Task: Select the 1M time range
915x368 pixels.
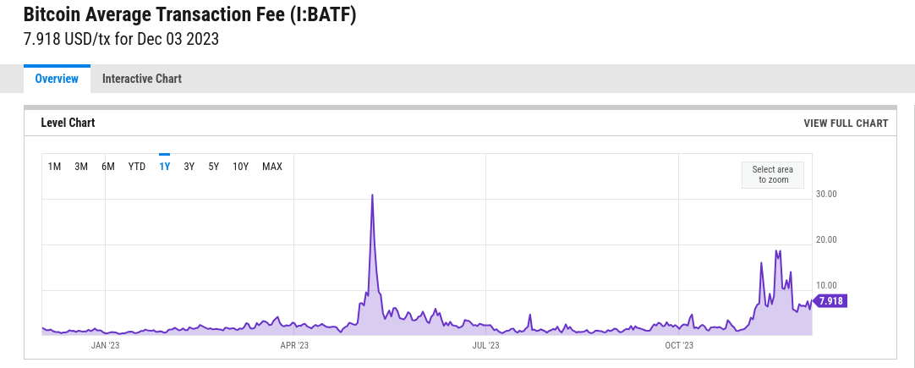Action: (54, 167)
